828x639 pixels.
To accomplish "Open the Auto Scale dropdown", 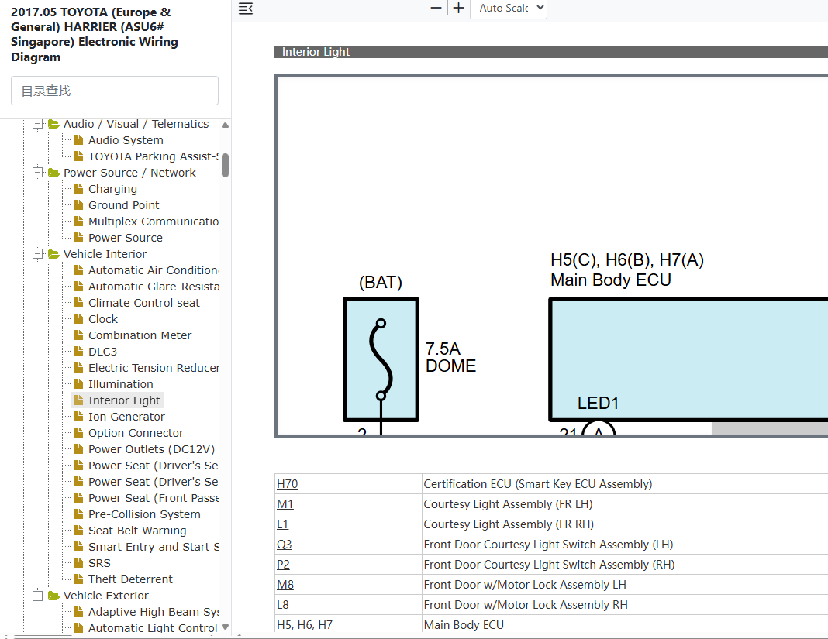I will [x=509, y=8].
